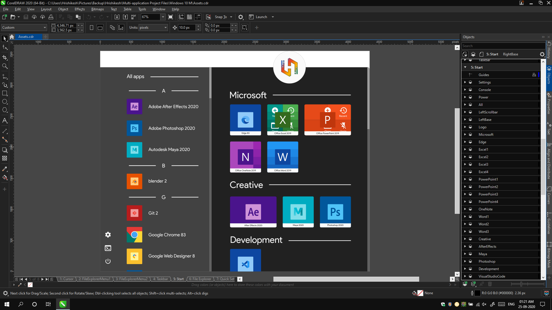Click the Import icon
The height and width of the screenshot is (310, 552).
pos(117,17)
